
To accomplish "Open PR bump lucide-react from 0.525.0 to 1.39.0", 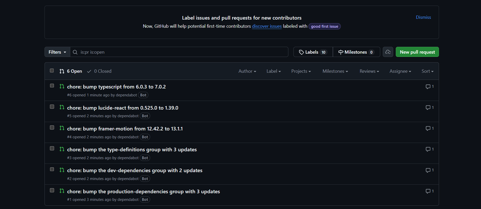I will 123,108.
